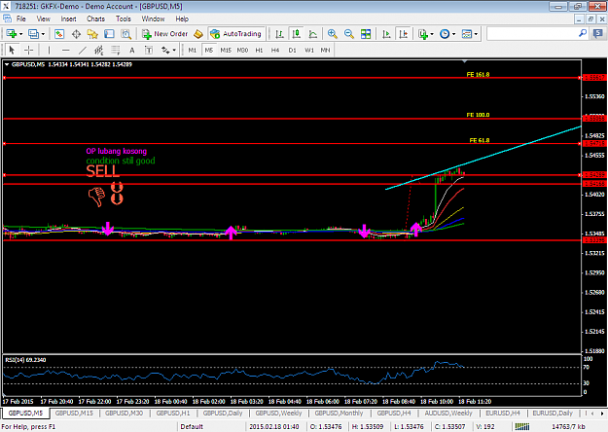608x432 pixels.
Task: Toggle the M5 timeframe
Action: point(209,50)
